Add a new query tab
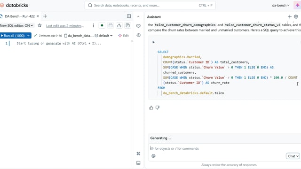Screen dimensions: 301x169 click(45, 16)
